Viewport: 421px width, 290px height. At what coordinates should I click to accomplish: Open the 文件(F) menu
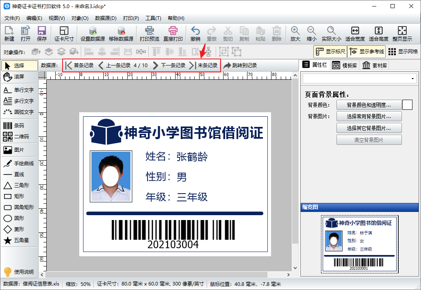point(12,18)
